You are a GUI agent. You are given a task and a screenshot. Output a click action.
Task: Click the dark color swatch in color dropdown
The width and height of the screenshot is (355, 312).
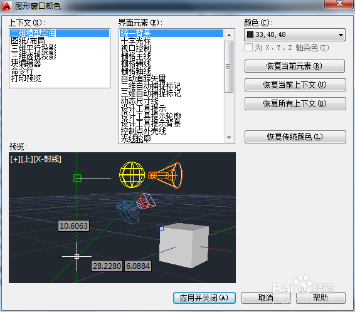tap(250, 34)
